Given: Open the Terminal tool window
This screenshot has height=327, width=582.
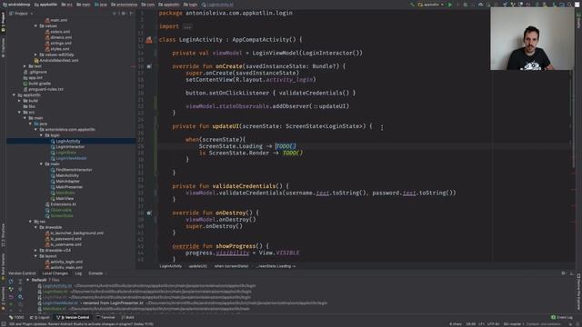Looking at the screenshot, I should [x=105, y=317].
